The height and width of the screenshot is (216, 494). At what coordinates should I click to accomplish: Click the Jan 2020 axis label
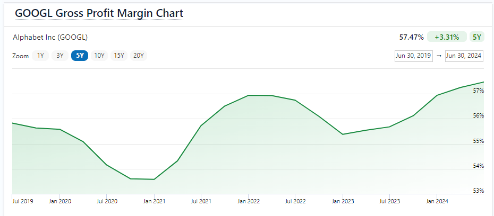[x=59, y=201]
